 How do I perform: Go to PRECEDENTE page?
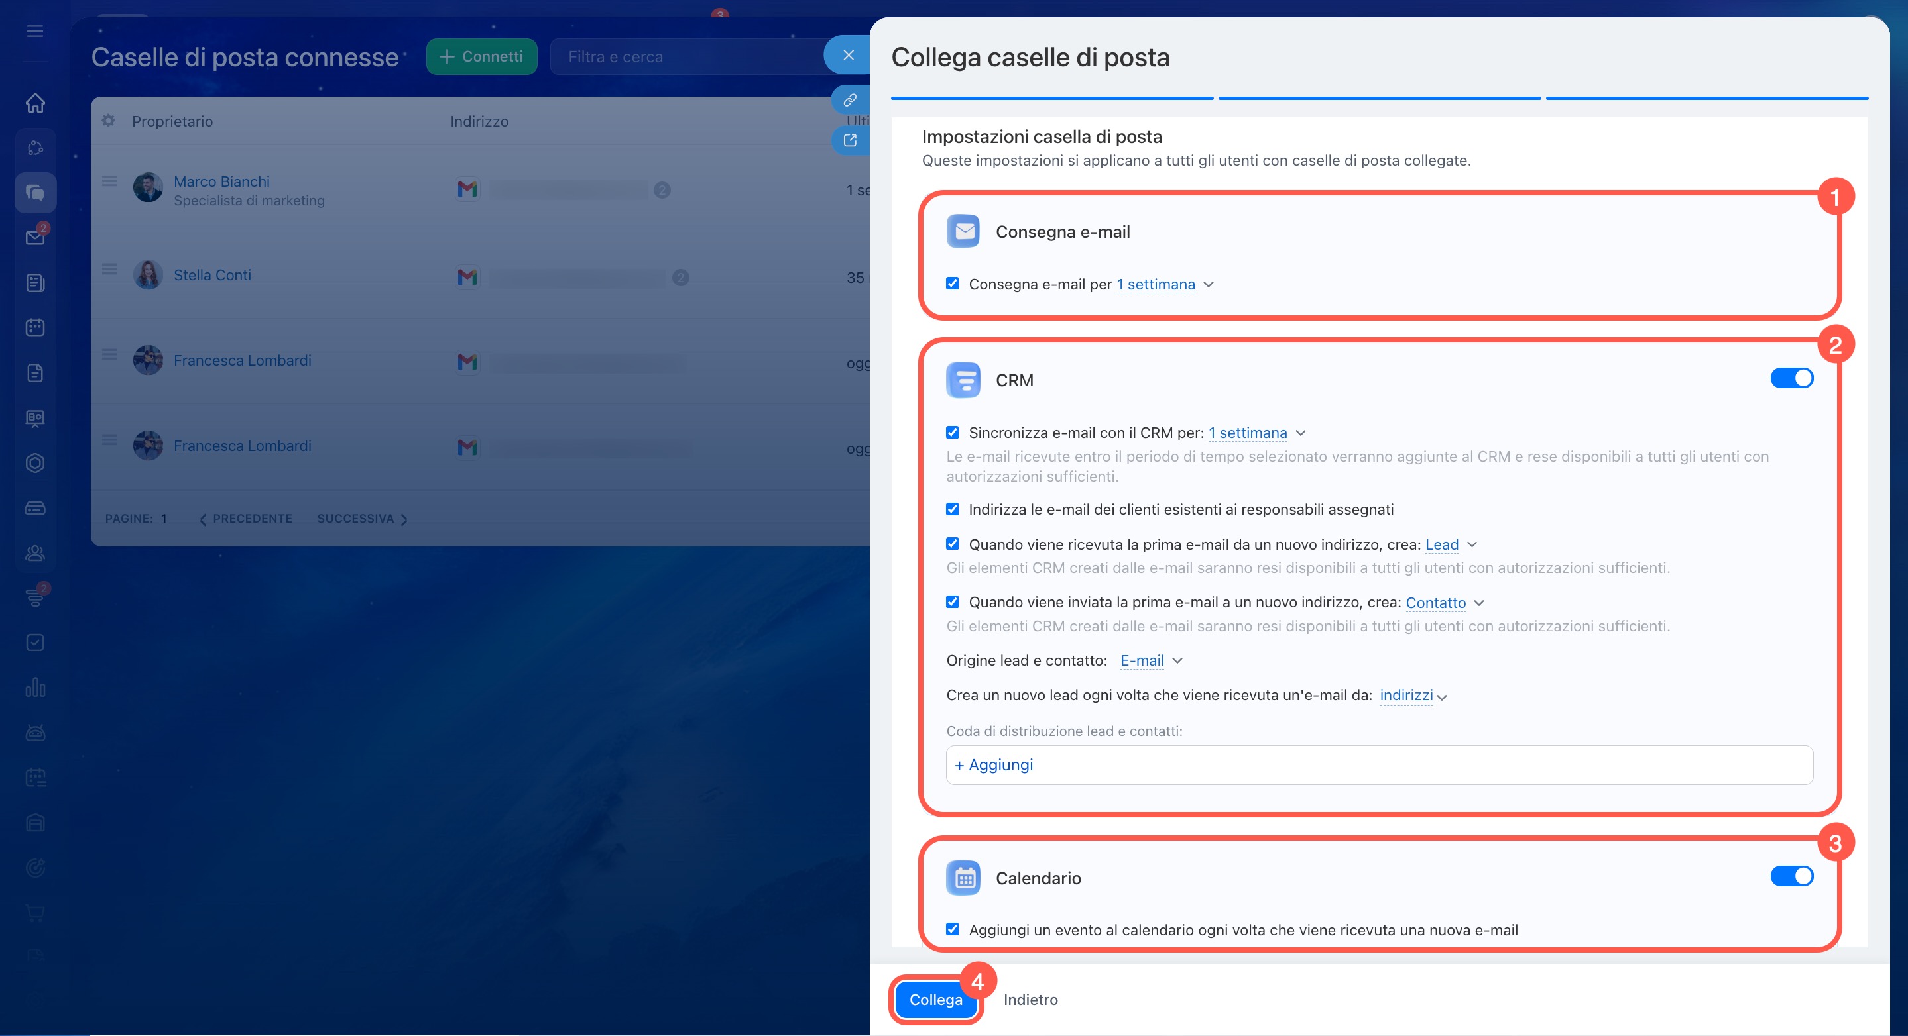click(x=247, y=519)
